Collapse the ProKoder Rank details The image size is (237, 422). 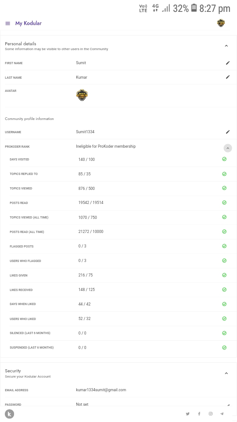(x=228, y=148)
